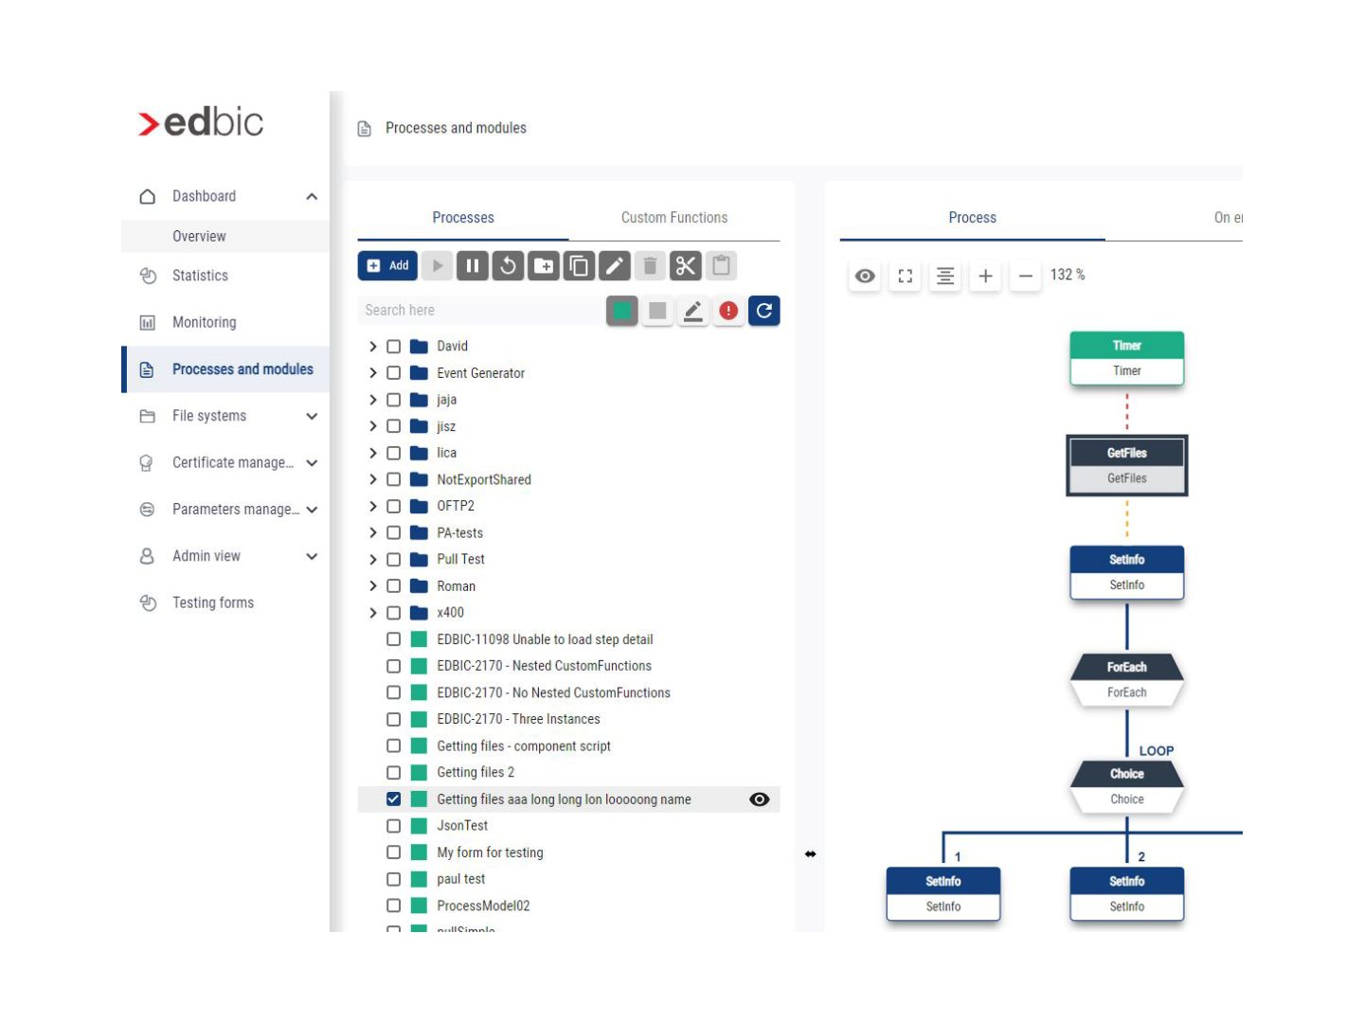Click the cut scissors icon
1364x1023 pixels.
686,266
